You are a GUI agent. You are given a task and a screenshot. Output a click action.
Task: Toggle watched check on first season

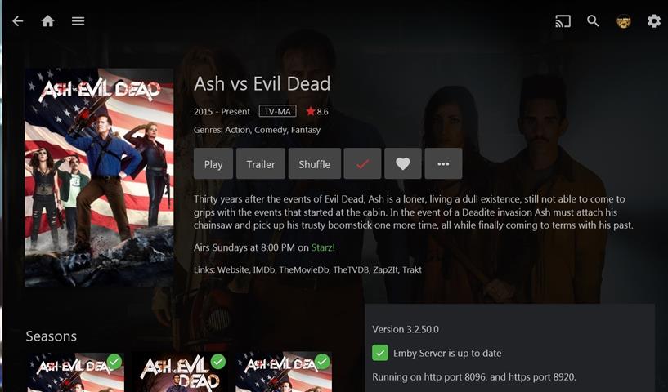point(114,362)
